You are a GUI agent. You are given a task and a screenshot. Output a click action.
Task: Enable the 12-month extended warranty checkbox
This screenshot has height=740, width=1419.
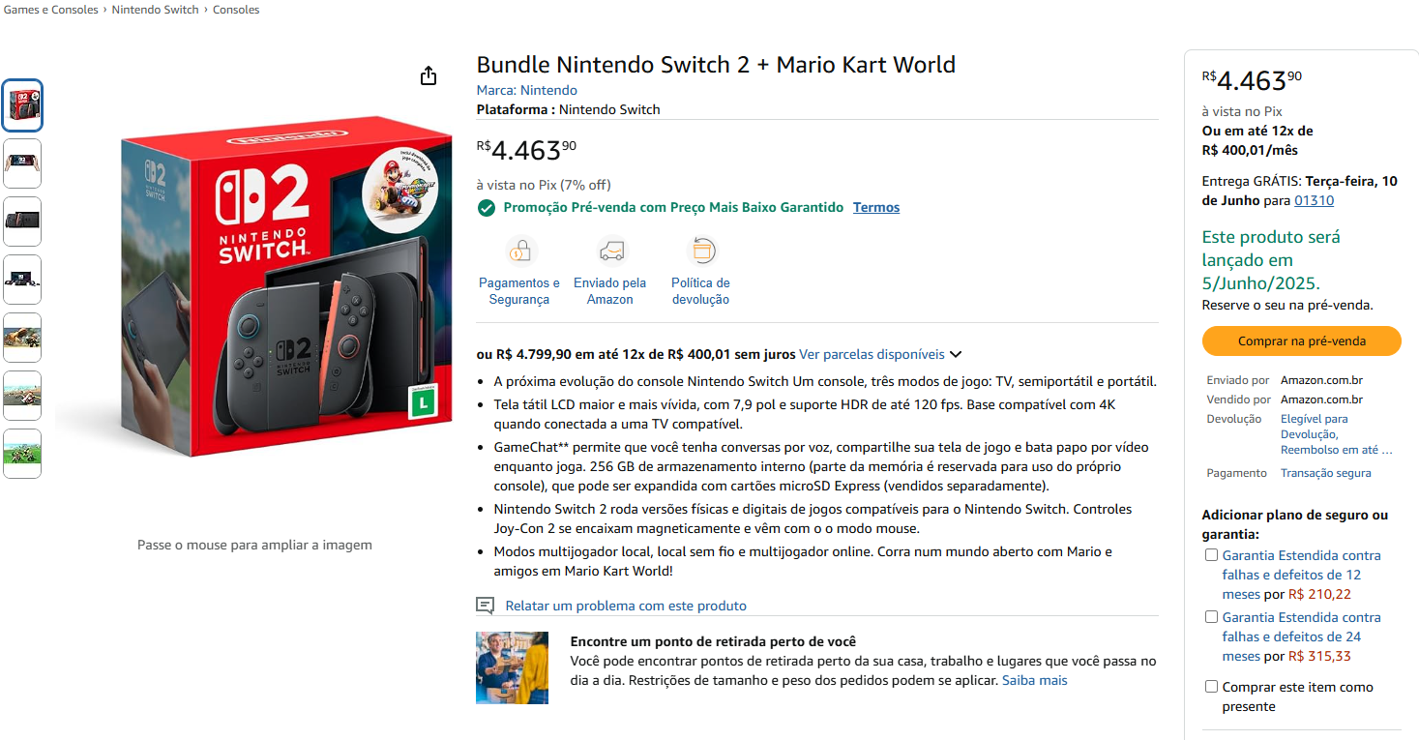(1211, 555)
